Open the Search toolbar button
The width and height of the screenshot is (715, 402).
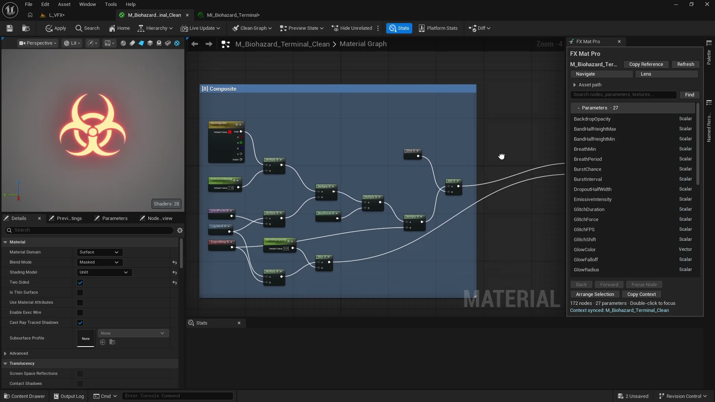pos(88,28)
